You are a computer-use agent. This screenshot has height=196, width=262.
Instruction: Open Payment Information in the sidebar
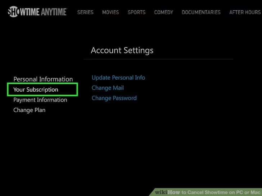[x=40, y=100]
